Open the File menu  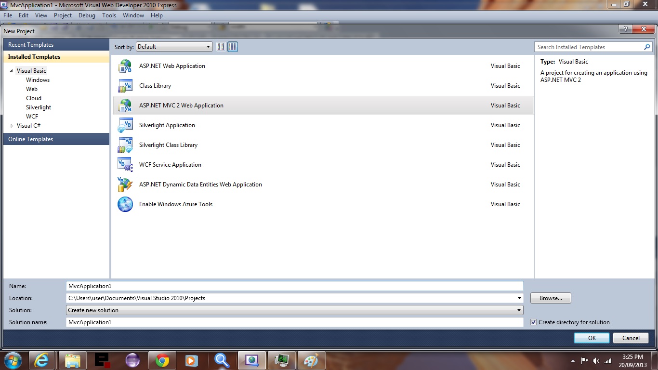click(x=8, y=15)
